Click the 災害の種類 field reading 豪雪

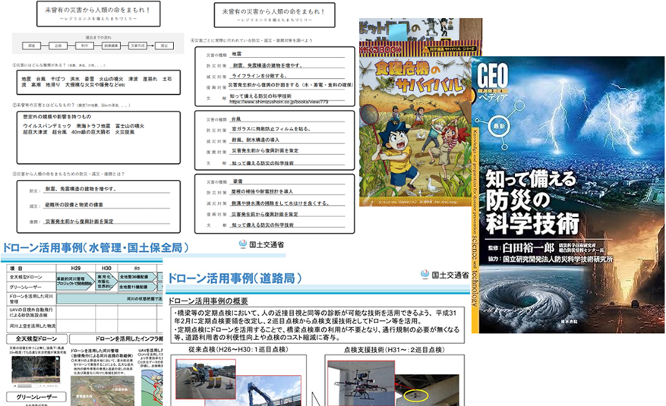pyautogui.click(x=287, y=181)
